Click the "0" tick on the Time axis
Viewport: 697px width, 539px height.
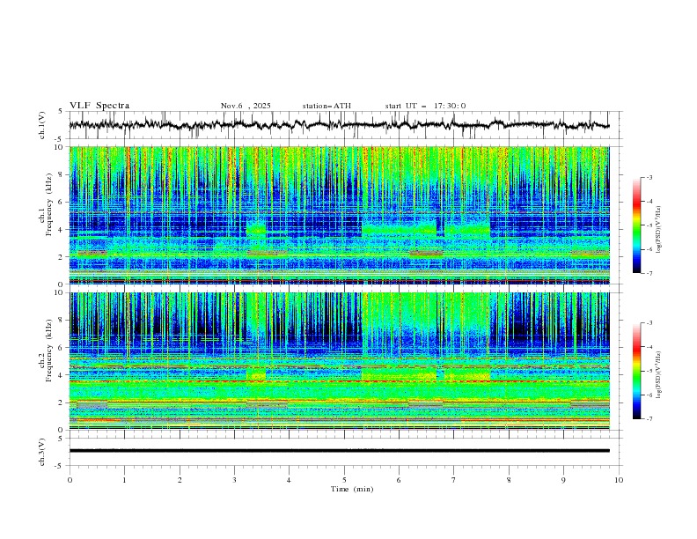pos(70,480)
